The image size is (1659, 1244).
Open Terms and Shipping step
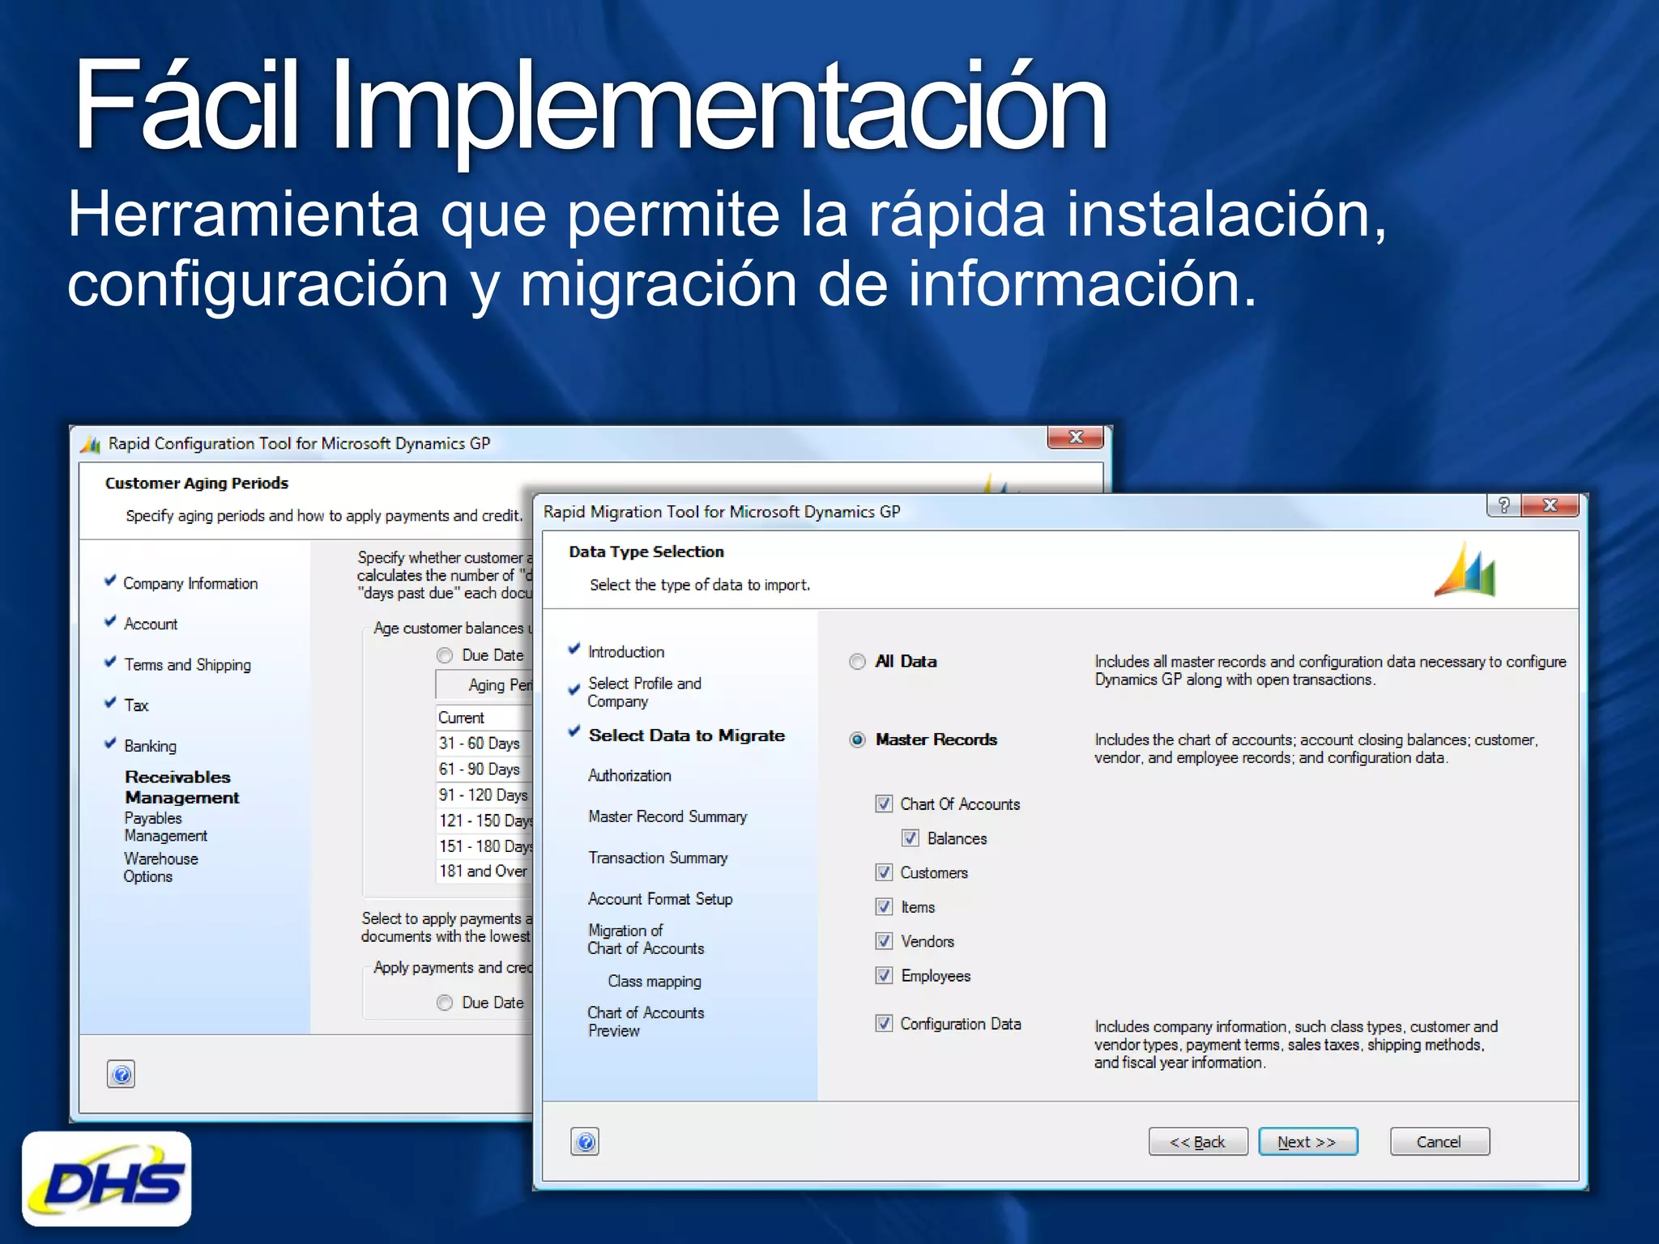point(187,665)
